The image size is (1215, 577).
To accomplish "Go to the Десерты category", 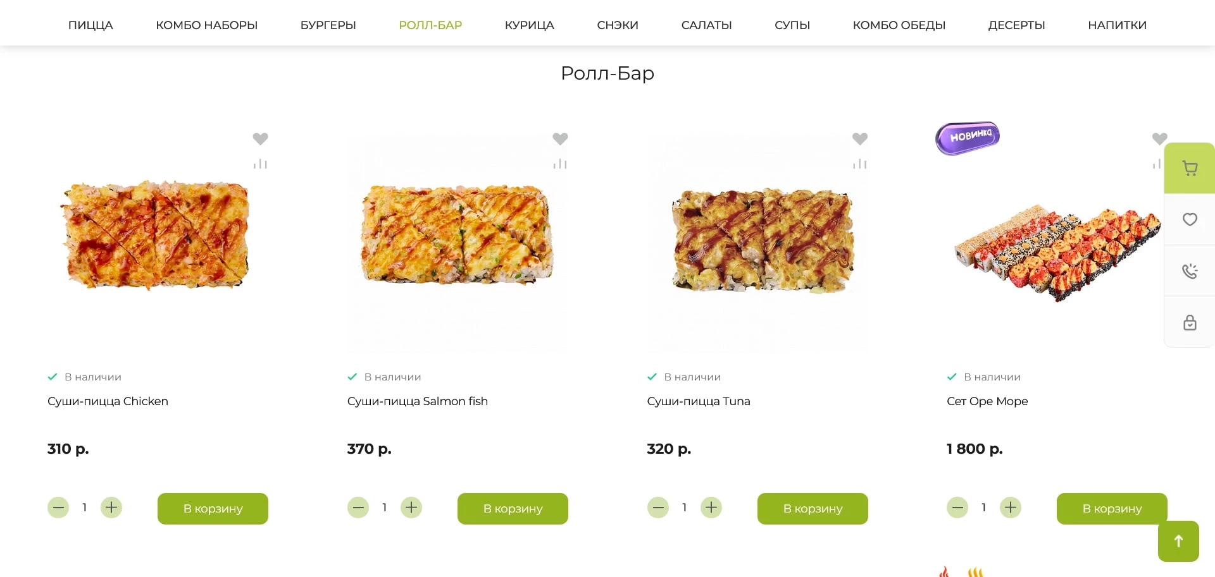I will (x=1016, y=25).
